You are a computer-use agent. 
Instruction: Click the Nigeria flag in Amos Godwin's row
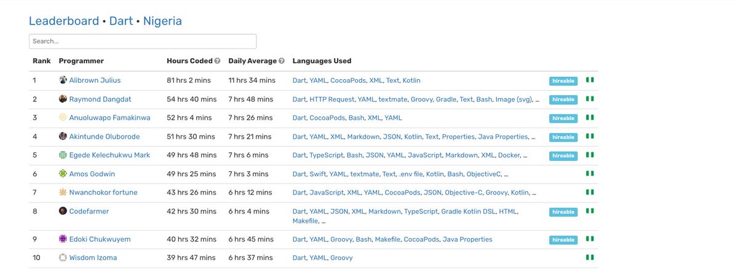(590, 174)
